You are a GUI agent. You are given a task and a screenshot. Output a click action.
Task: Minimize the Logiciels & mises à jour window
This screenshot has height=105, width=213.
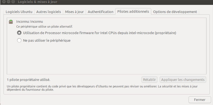(x=8, y=2)
